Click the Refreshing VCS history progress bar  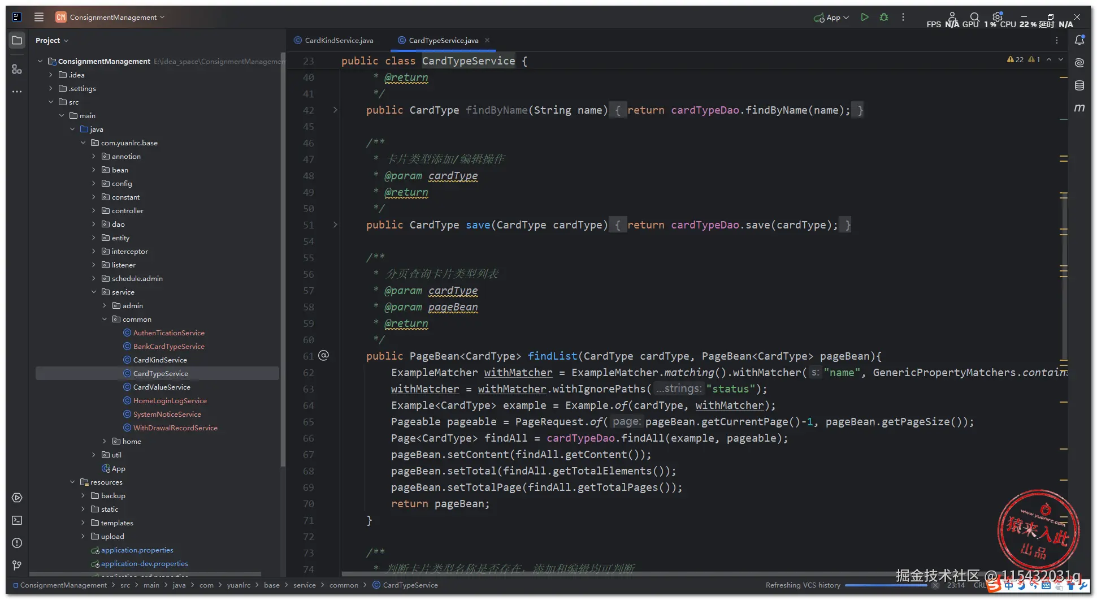(x=886, y=585)
